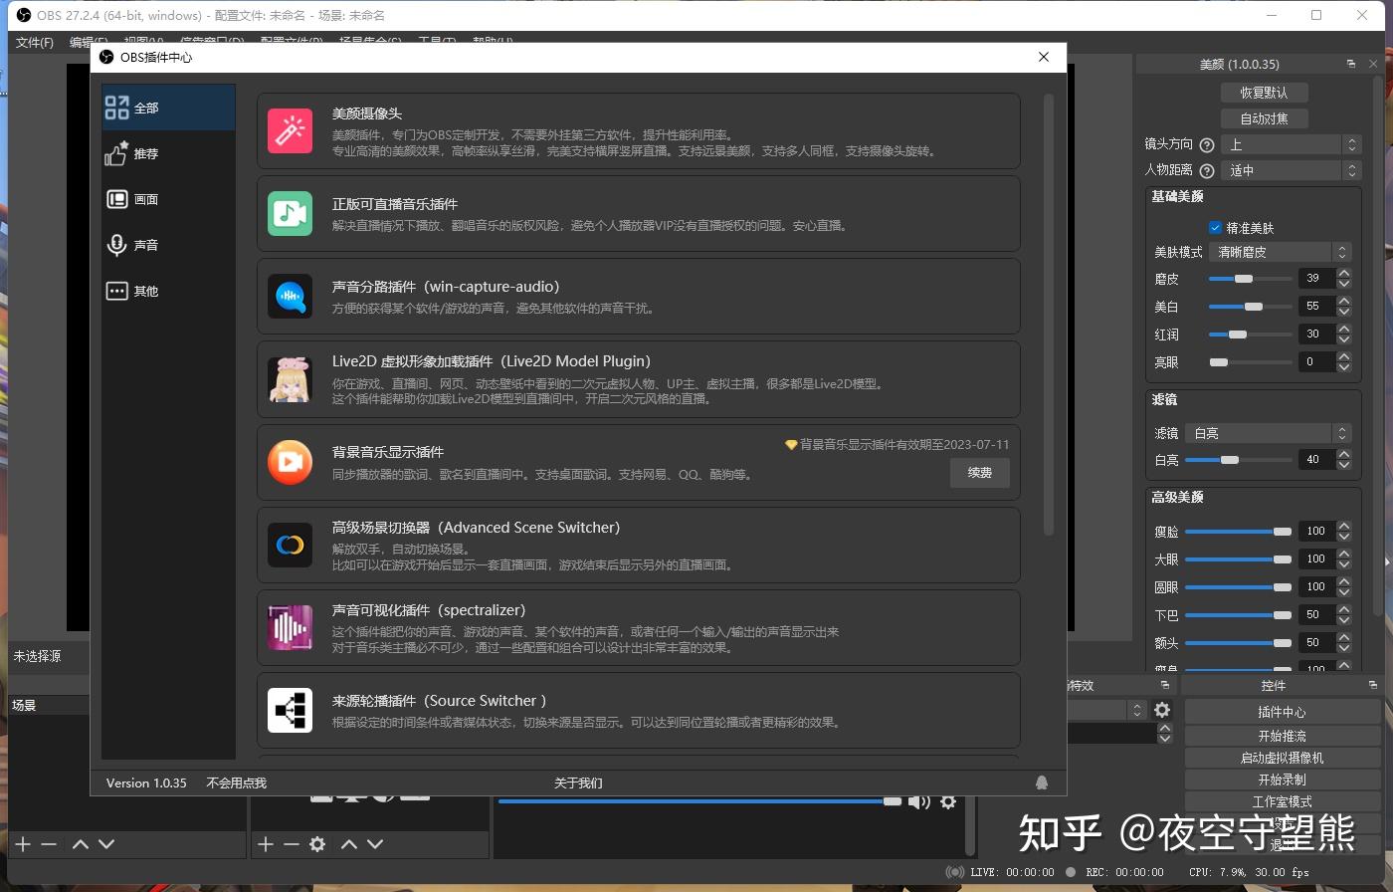Click the 美白 slider
Viewport: 1393px width, 892px height.
(1250, 307)
